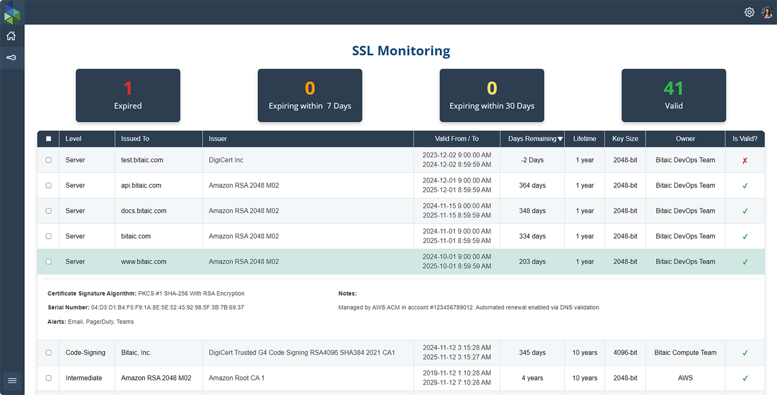Screen dimensions: 777x395
Task: Open the settings gear icon
Action: coord(749,12)
